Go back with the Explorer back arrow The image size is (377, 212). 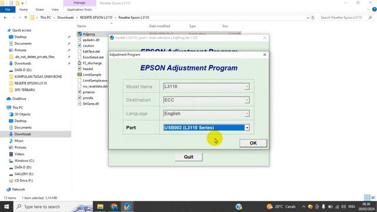[5, 18]
